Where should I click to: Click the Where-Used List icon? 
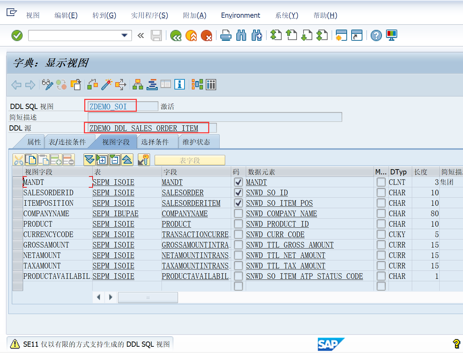120,85
